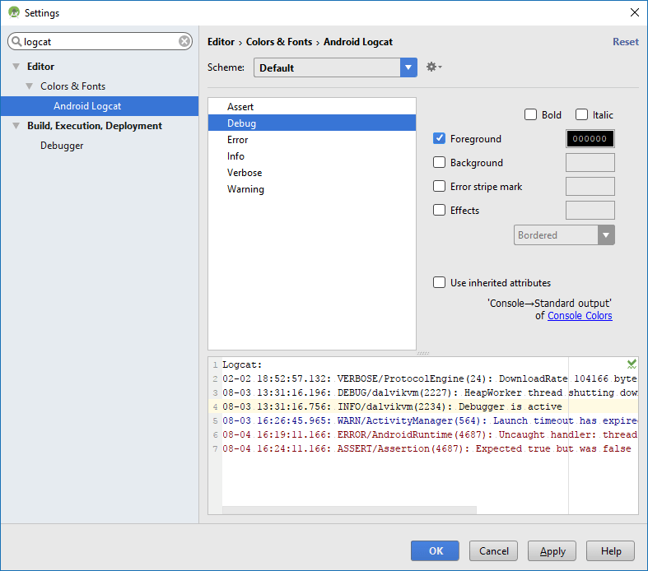Click the scheme gear settings icon
This screenshot has height=571, width=648.
(433, 67)
